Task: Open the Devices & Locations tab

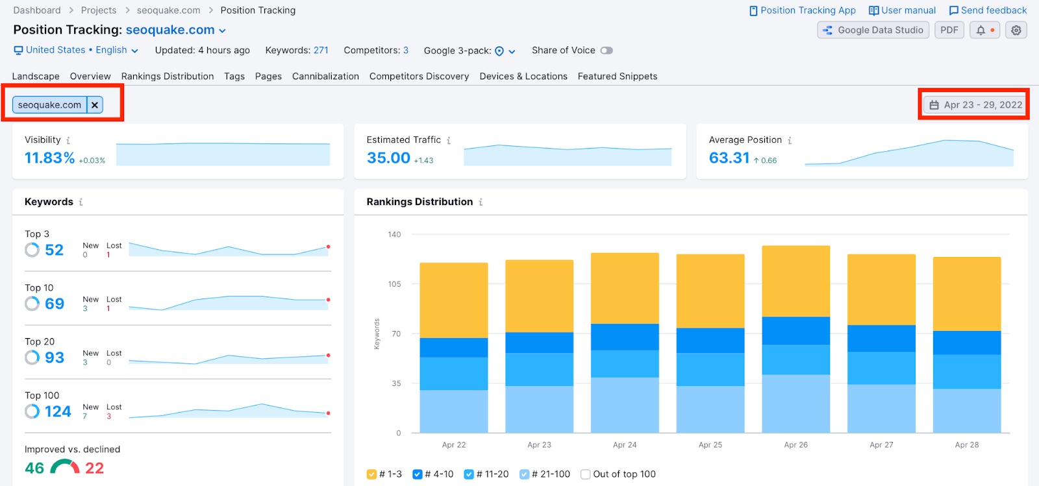Action: [x=523, y=77]
